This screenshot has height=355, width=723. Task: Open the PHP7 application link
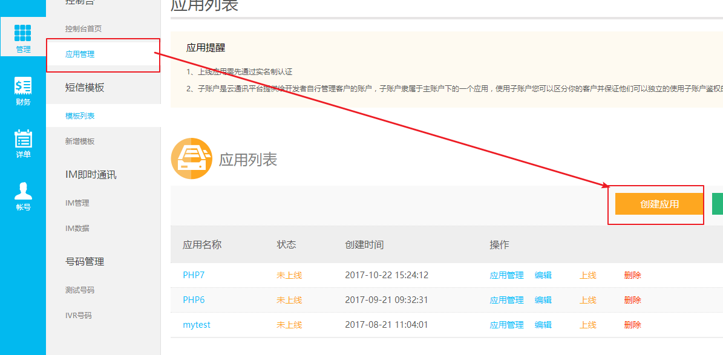pyautogui.click(x=194, y=275)
